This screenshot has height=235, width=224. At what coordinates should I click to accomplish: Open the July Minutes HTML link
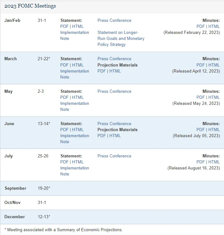pyautogui.click(x=214, y=162)
